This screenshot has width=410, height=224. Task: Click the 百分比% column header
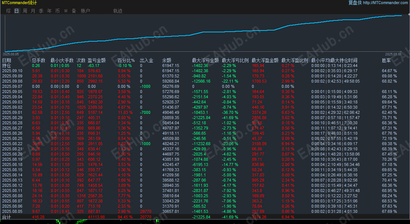[x=126, y=60]
